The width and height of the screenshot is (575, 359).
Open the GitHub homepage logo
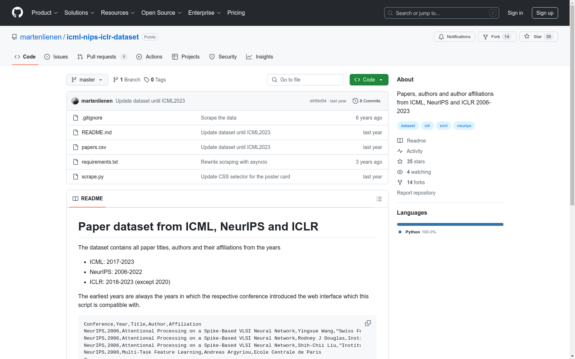point(17,13)
